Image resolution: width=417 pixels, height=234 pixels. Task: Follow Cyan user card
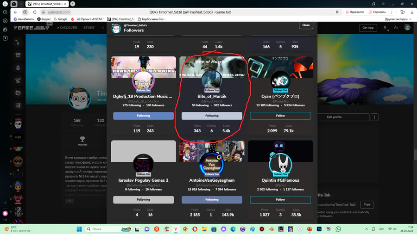(280, 116)
